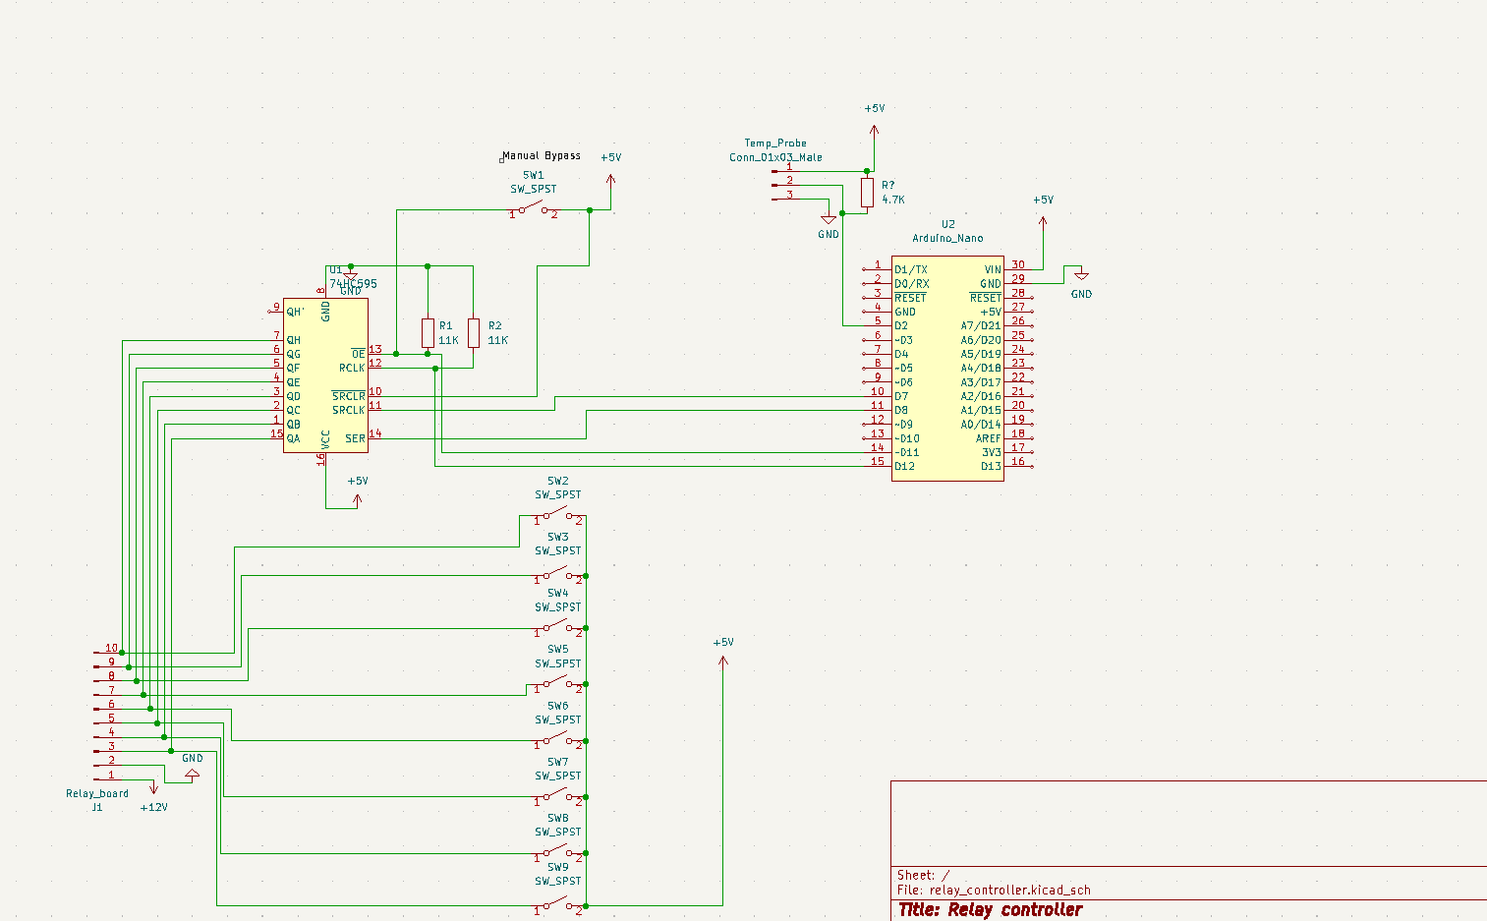
Task: Click pin 1 of the Relay_board connector
Action: [107, 779]
